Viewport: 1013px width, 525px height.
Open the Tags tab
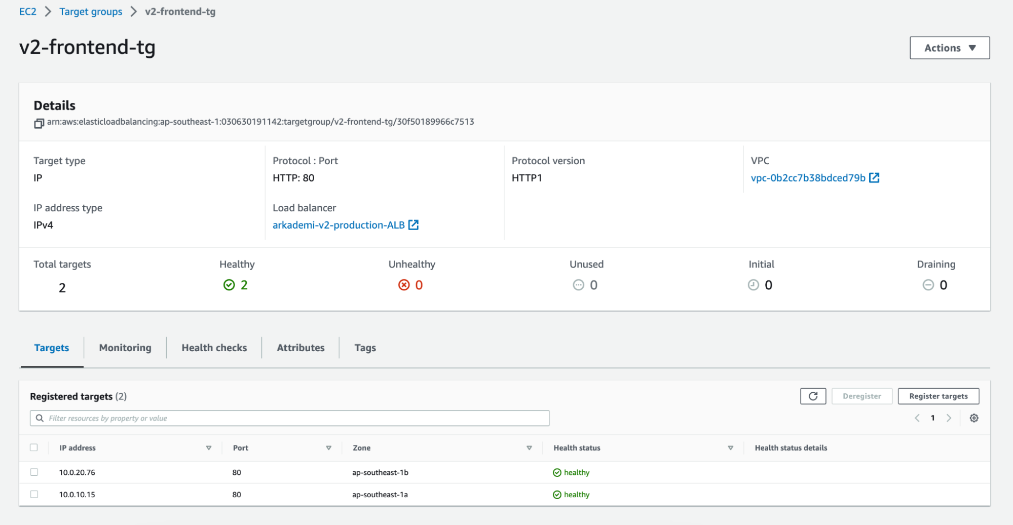(x=365, y=348)
